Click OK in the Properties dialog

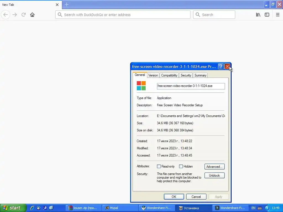click(174, 197)
